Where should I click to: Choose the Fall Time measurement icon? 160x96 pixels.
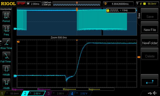pos(6,56)
